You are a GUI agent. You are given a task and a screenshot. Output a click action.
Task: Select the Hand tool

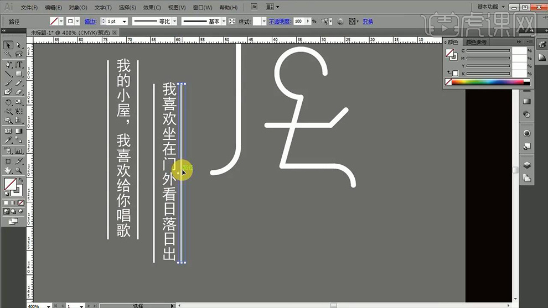[8, 170]
